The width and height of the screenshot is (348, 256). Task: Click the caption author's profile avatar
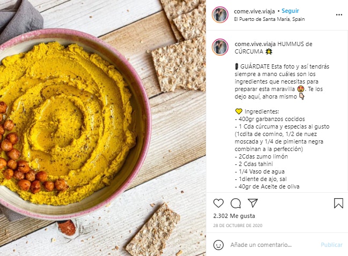tap(220, 47)
